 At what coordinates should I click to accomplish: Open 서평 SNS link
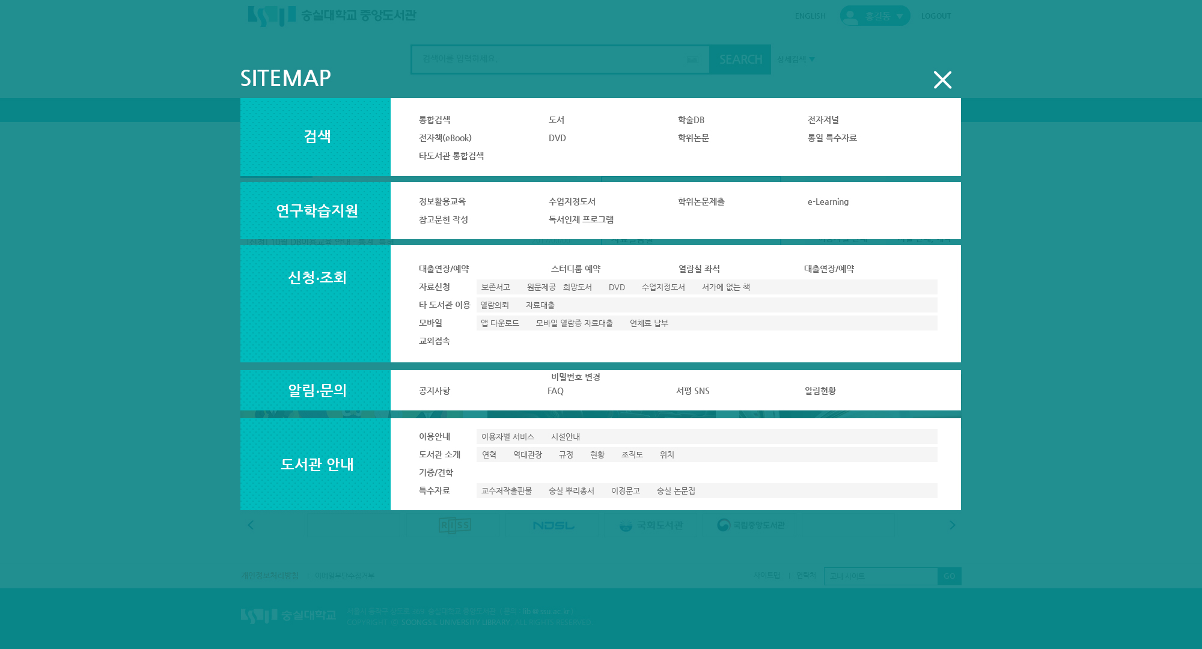pyautogui.click(x=693, y=391)
